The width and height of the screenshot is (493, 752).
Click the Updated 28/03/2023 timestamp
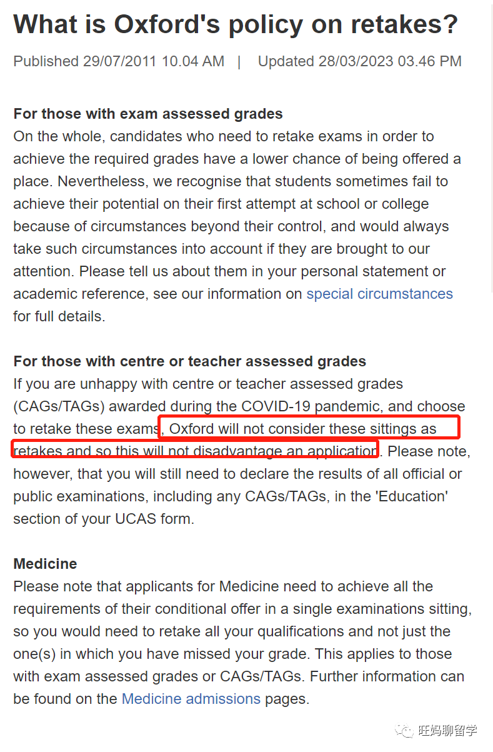[x=359, y=61]
